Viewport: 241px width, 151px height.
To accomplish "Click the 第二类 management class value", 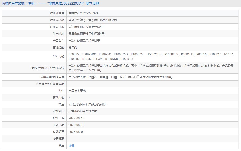I will point(73,47).
